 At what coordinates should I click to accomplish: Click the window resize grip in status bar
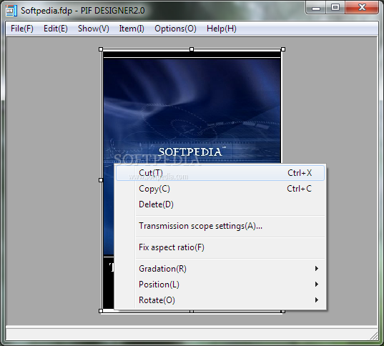pyautogui.click(x=373, y=336)
